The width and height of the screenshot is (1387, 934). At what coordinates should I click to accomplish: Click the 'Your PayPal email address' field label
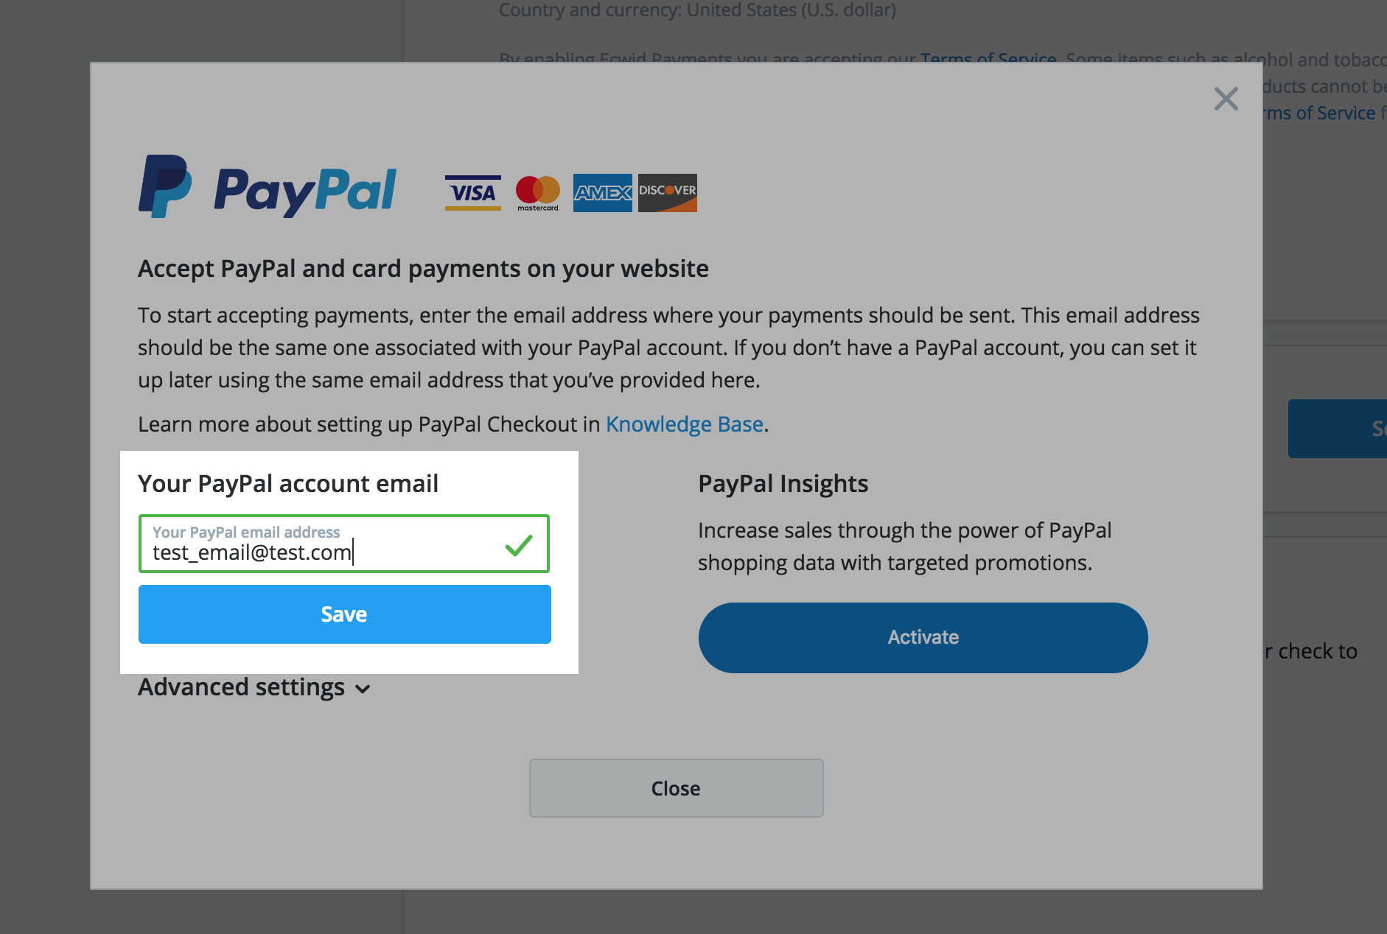pyautogui.click(x=246, y=532)
